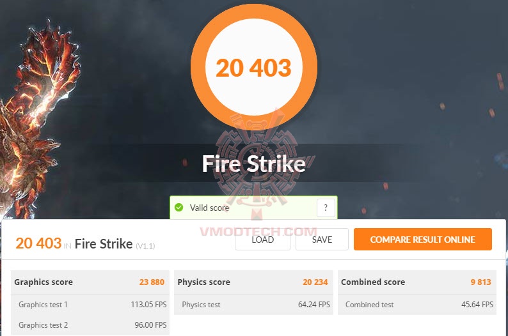Click the Valid score label
The height and width of the screenshot is (336, 508).
(x=210, y=208)
